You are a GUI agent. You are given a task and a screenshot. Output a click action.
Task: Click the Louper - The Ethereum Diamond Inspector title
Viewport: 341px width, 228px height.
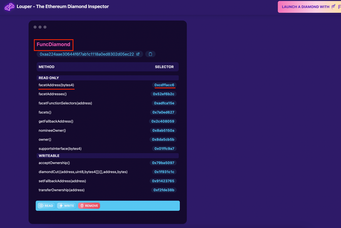click(63, 6)
